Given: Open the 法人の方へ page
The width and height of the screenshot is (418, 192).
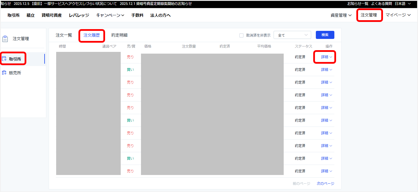Looking at the screenshot, I should click(160, 15).
